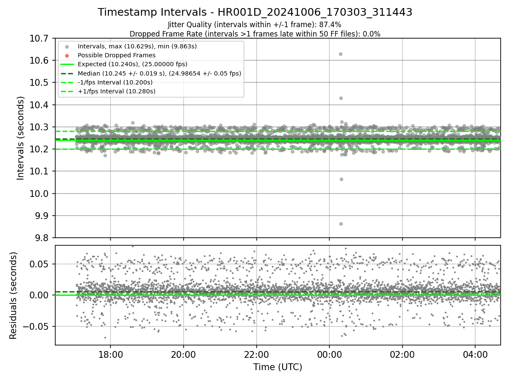Click the gray marker beside the 'Intervals, max' legend entry

[67, 46]
